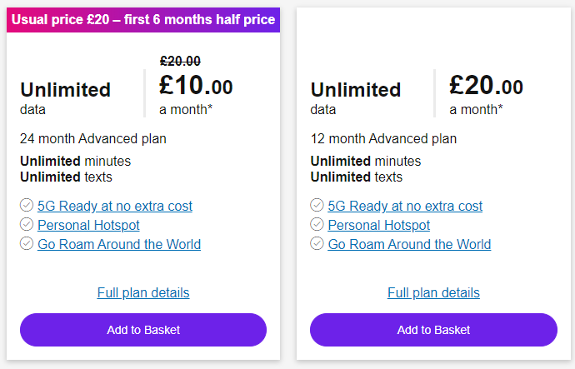Screen dimensions: 575x369
Task: Click 5G Ready checkmark icon on 12 month plan
Action: click(x=317, y=205)
